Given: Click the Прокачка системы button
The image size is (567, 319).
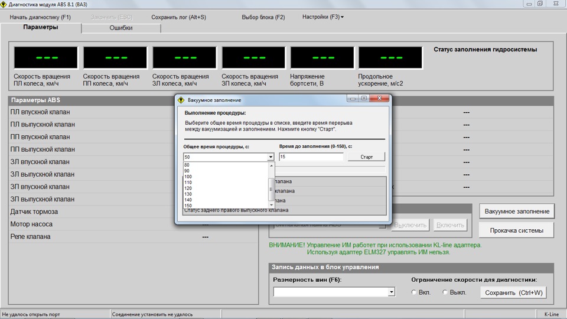Looking at the screenshot, I should [x=516, y=230].
